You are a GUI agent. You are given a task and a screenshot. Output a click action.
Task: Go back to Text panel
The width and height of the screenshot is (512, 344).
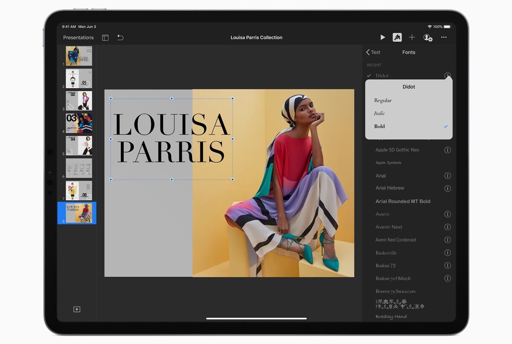point(373,52)
